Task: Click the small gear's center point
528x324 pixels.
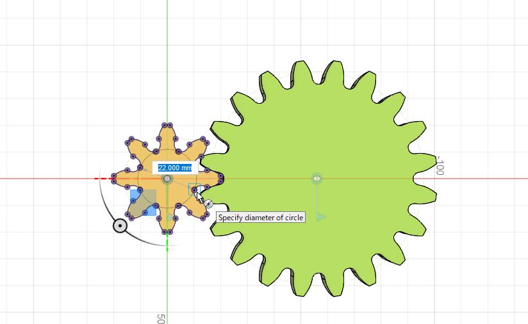Action: (167, 179)
